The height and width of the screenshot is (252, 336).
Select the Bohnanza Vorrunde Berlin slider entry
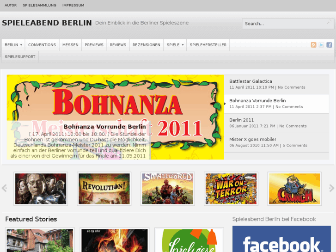pos(276,104)
